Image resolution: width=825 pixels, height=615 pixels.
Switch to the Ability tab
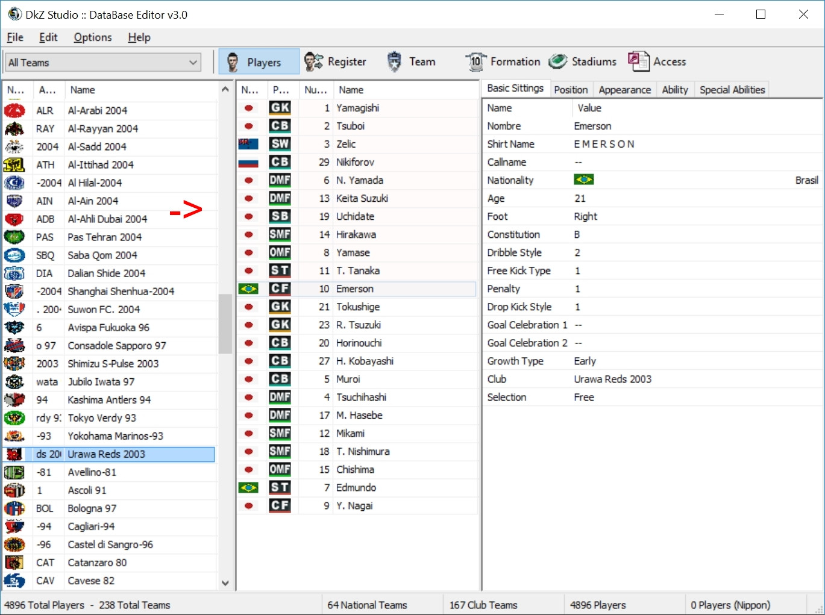coord(675,90)
